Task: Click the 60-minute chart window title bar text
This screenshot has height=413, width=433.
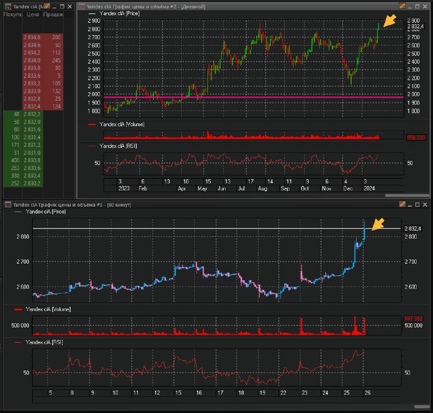Action: point(72,205)
